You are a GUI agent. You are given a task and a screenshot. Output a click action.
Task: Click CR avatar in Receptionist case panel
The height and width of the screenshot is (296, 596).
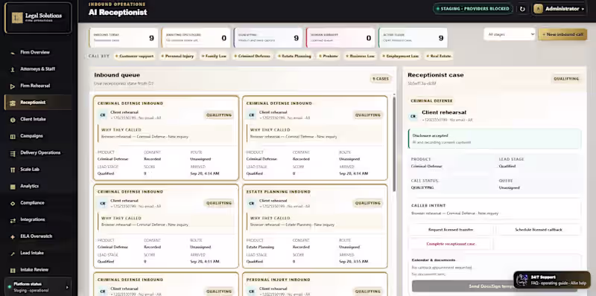point(413,116)
